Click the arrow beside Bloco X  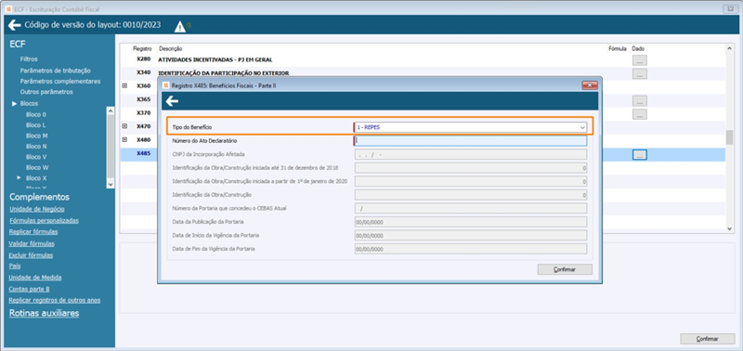click(20, 177)
